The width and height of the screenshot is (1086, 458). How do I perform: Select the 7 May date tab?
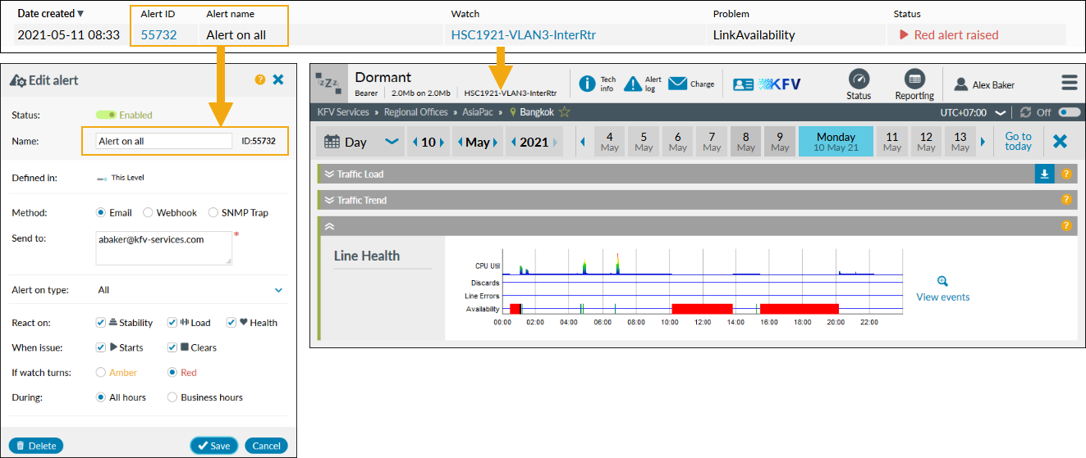tap(712, 142)
